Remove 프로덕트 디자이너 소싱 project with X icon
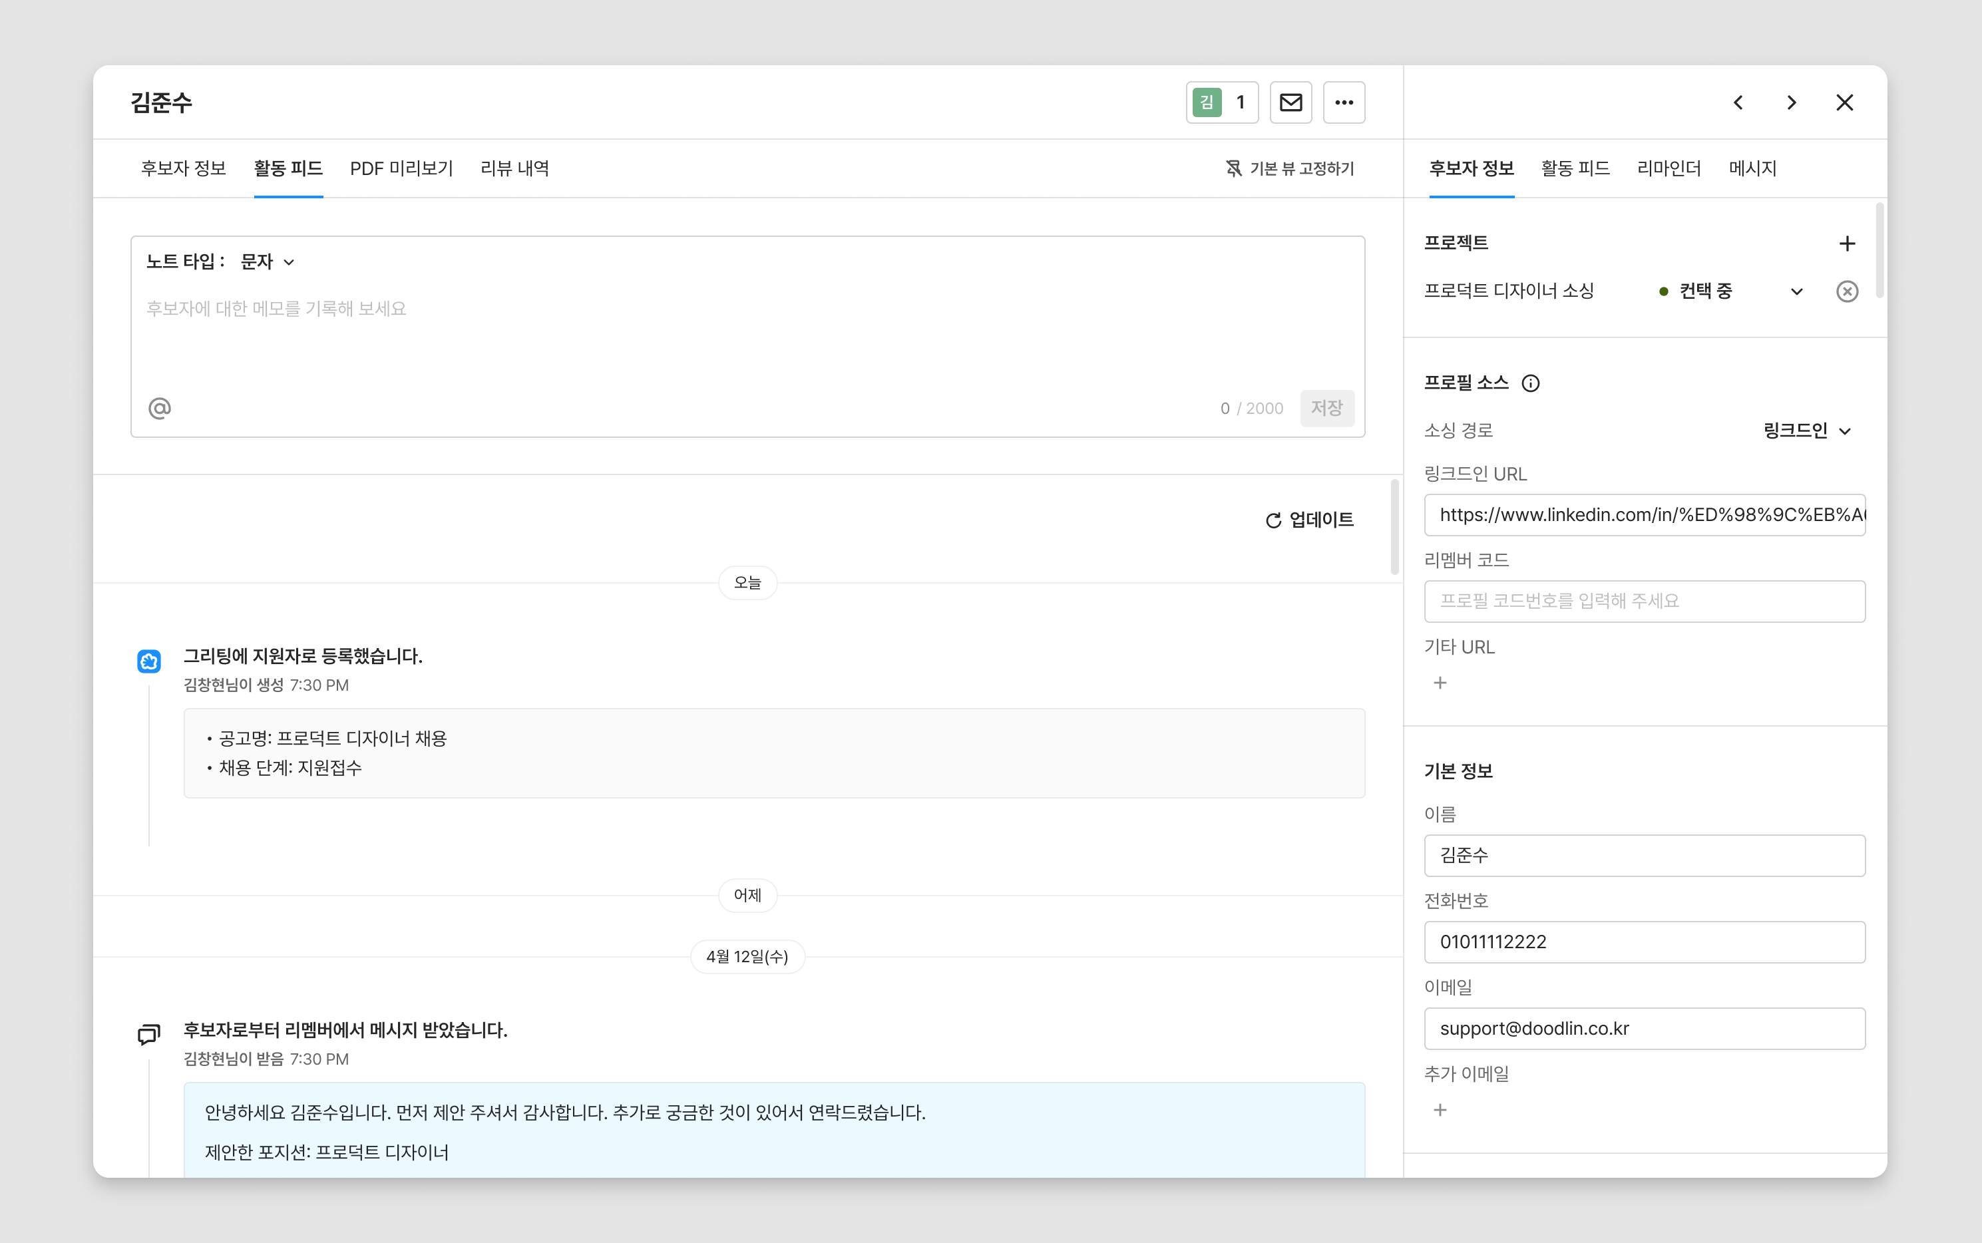1982x1243 pixels. coord(1847,291)
